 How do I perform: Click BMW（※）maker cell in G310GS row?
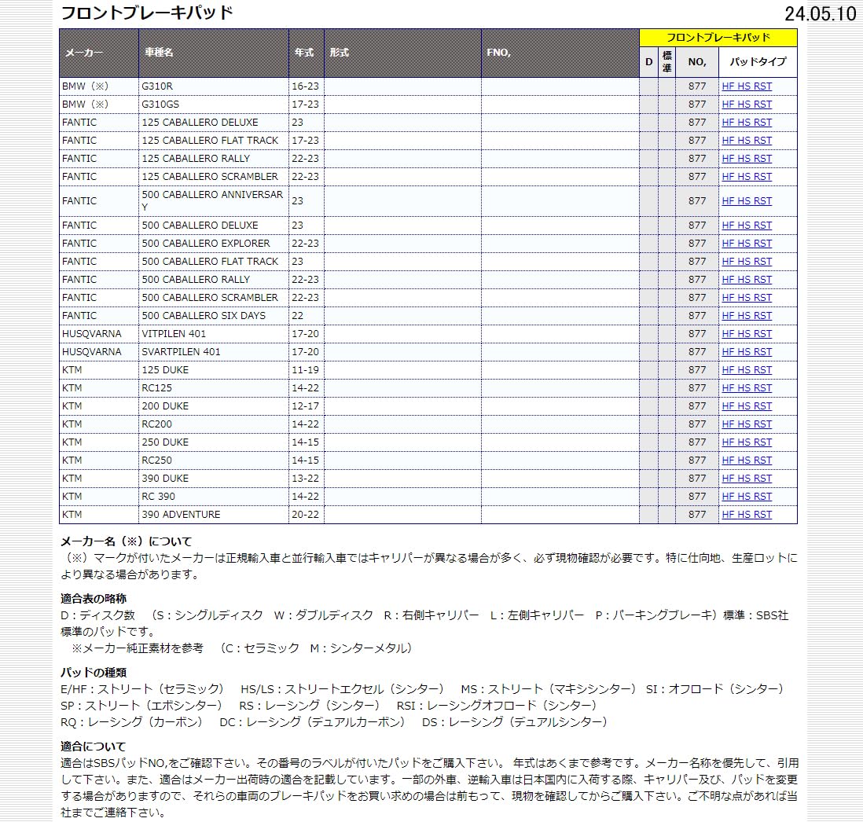tap(99, 105)
